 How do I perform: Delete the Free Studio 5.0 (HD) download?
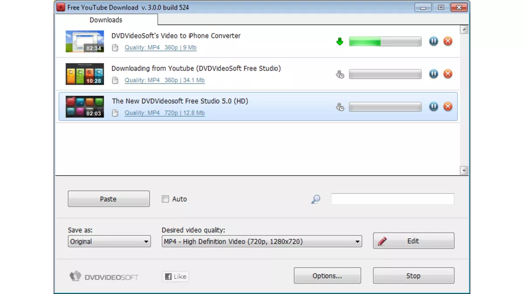(448, 107)
